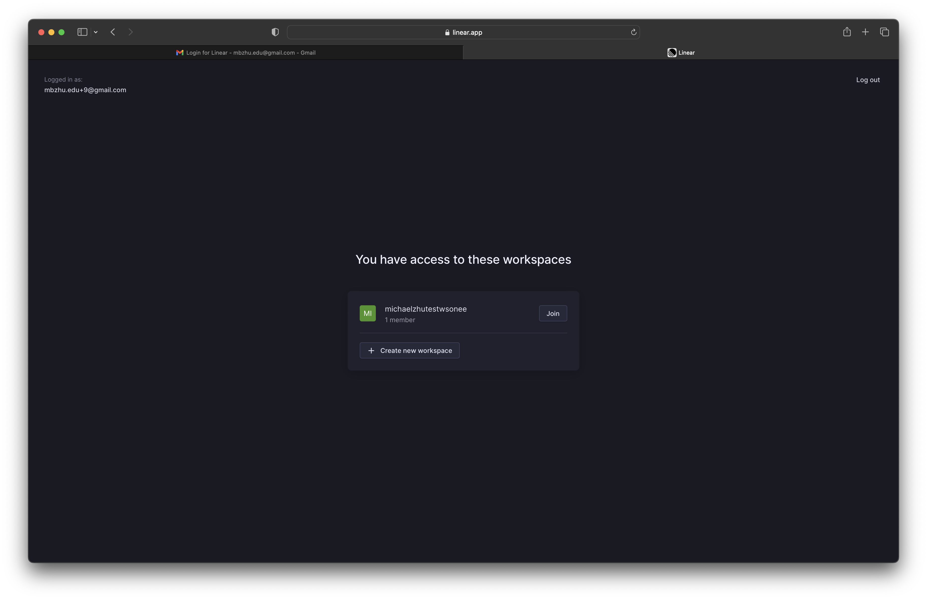Open the tab group dropdown chevron
This screenshot has height=600, width=927.
point(96,32)
